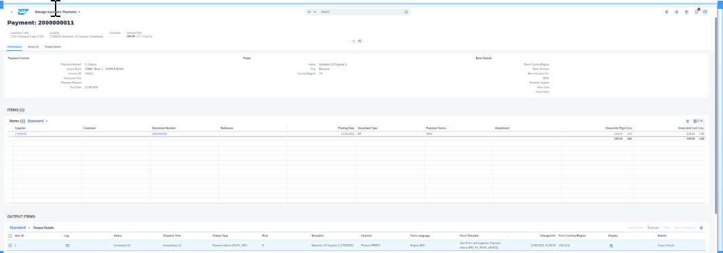This screenshot has width=723, height=253.
Task: Open document number link 1900000930
Action: (x=159, y=134)
